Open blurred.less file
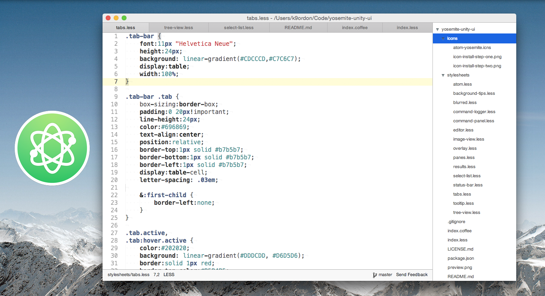The height and width of the screenshot is (296, 545). (465, 102)
